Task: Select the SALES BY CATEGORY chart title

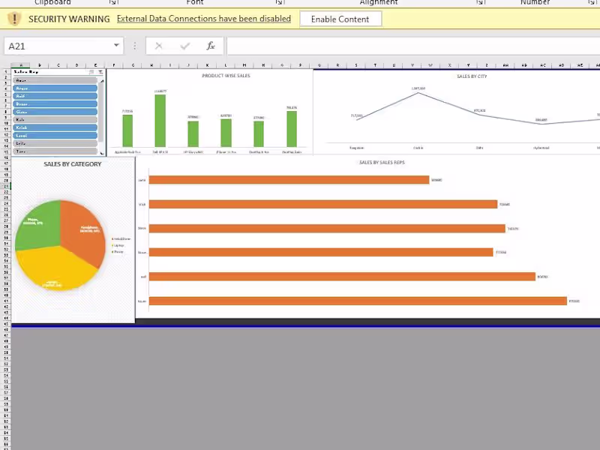Action: (x=72, y=164)
